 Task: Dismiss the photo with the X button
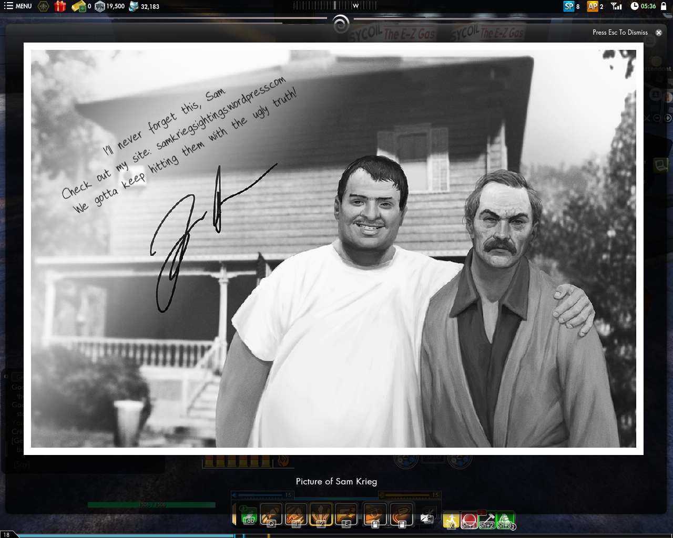click(x=659, y=33)
